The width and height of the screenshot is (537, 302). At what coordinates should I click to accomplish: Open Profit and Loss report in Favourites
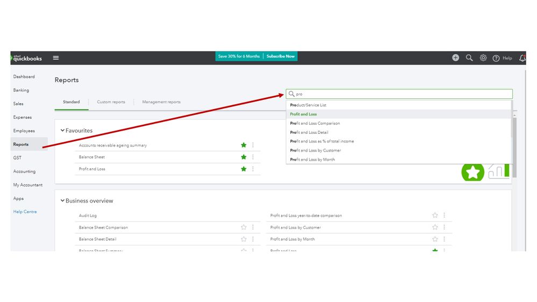point(92,169)
